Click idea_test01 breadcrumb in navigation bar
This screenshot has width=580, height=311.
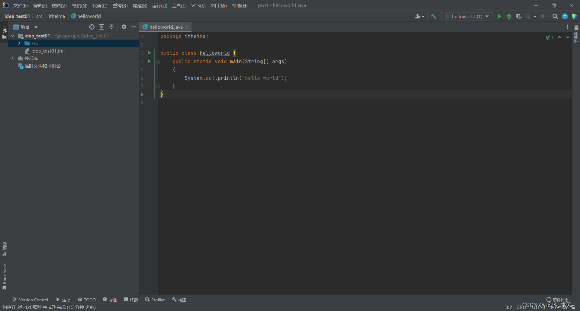click(17, 16)
